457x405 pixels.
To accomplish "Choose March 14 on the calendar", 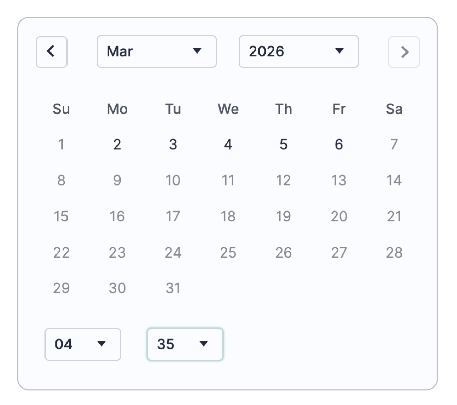I will click(x=394, y=180).
